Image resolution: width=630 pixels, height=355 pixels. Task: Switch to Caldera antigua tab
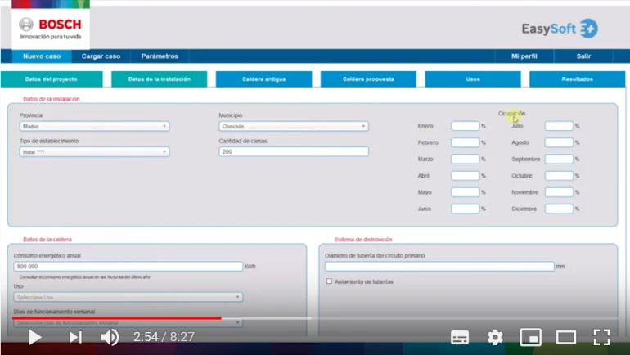[263, 79]
